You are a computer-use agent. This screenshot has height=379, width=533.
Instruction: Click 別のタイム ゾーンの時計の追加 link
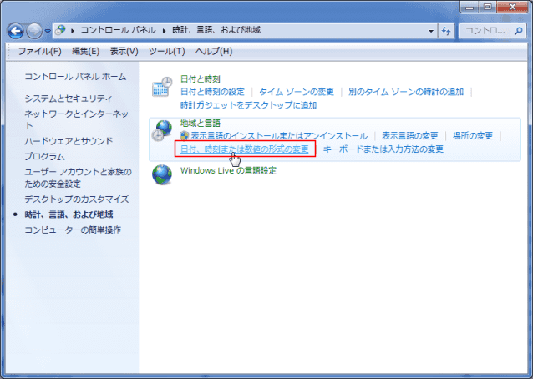coord(406,92)
